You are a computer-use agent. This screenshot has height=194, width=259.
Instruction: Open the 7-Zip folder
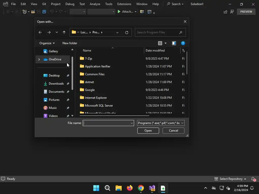point(88,59)
